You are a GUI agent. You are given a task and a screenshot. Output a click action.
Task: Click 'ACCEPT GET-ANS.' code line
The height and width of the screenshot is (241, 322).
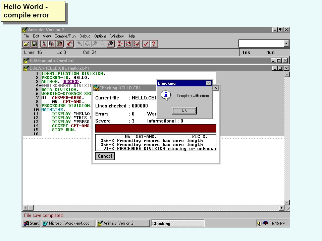click(x=72, y=126)
